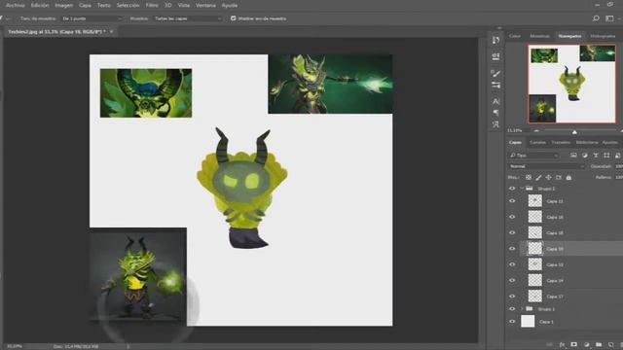Image resolution: width=623 pixels, height=350 pixels.
Task: Open the Imagen menu
Action: (63, 5)
